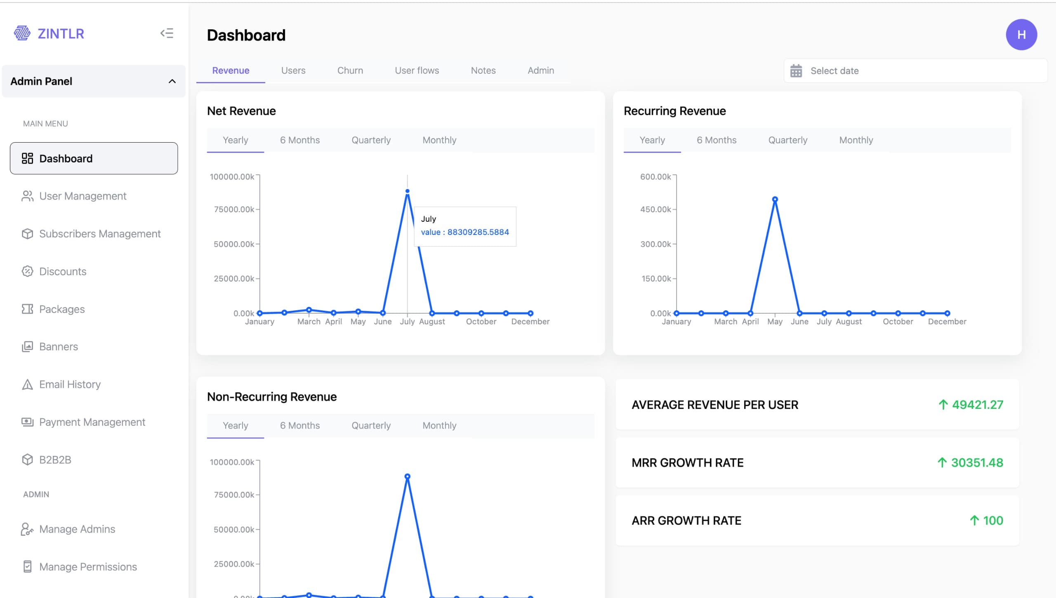
Task: Switch to the Churn tab
Action: (x=350, y=70)
